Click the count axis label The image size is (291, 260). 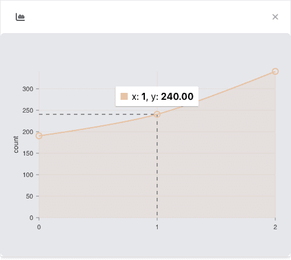coord(16,145)
